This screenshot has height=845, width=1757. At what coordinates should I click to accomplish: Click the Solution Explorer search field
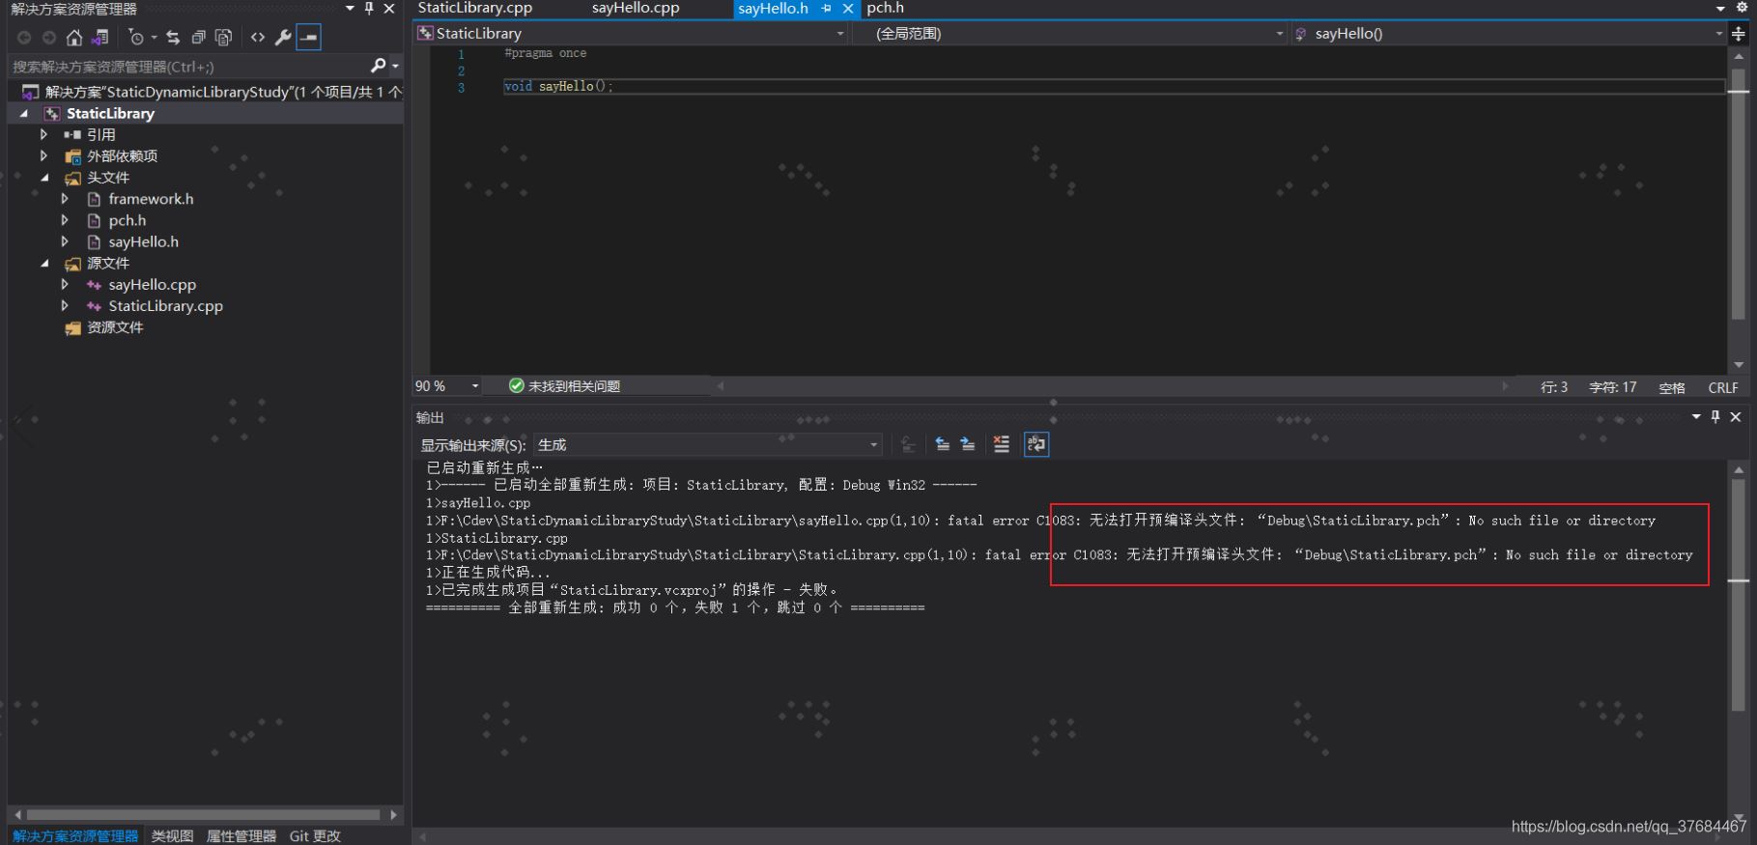pos(188,67)
